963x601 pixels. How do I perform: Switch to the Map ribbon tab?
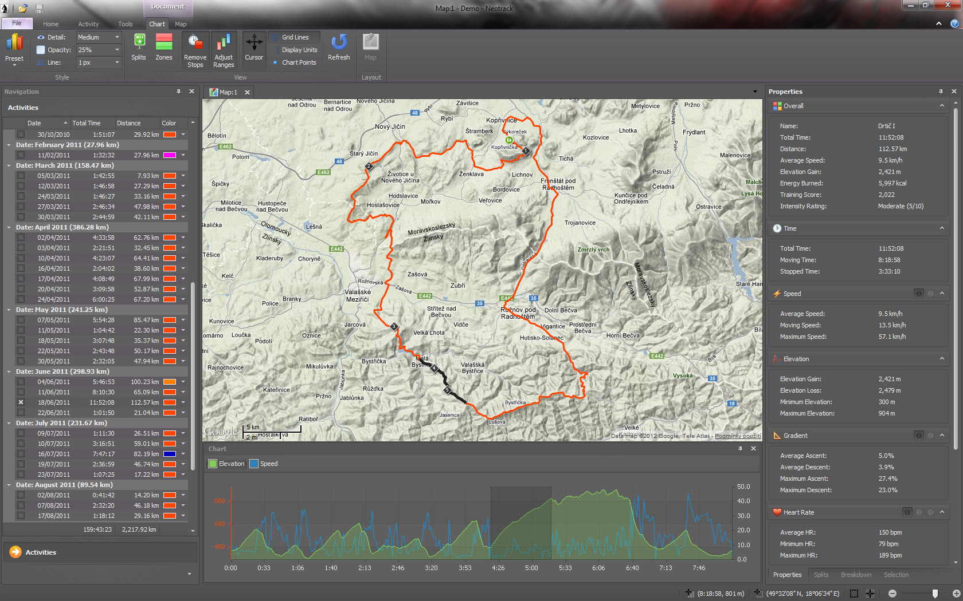pos(181,24)
